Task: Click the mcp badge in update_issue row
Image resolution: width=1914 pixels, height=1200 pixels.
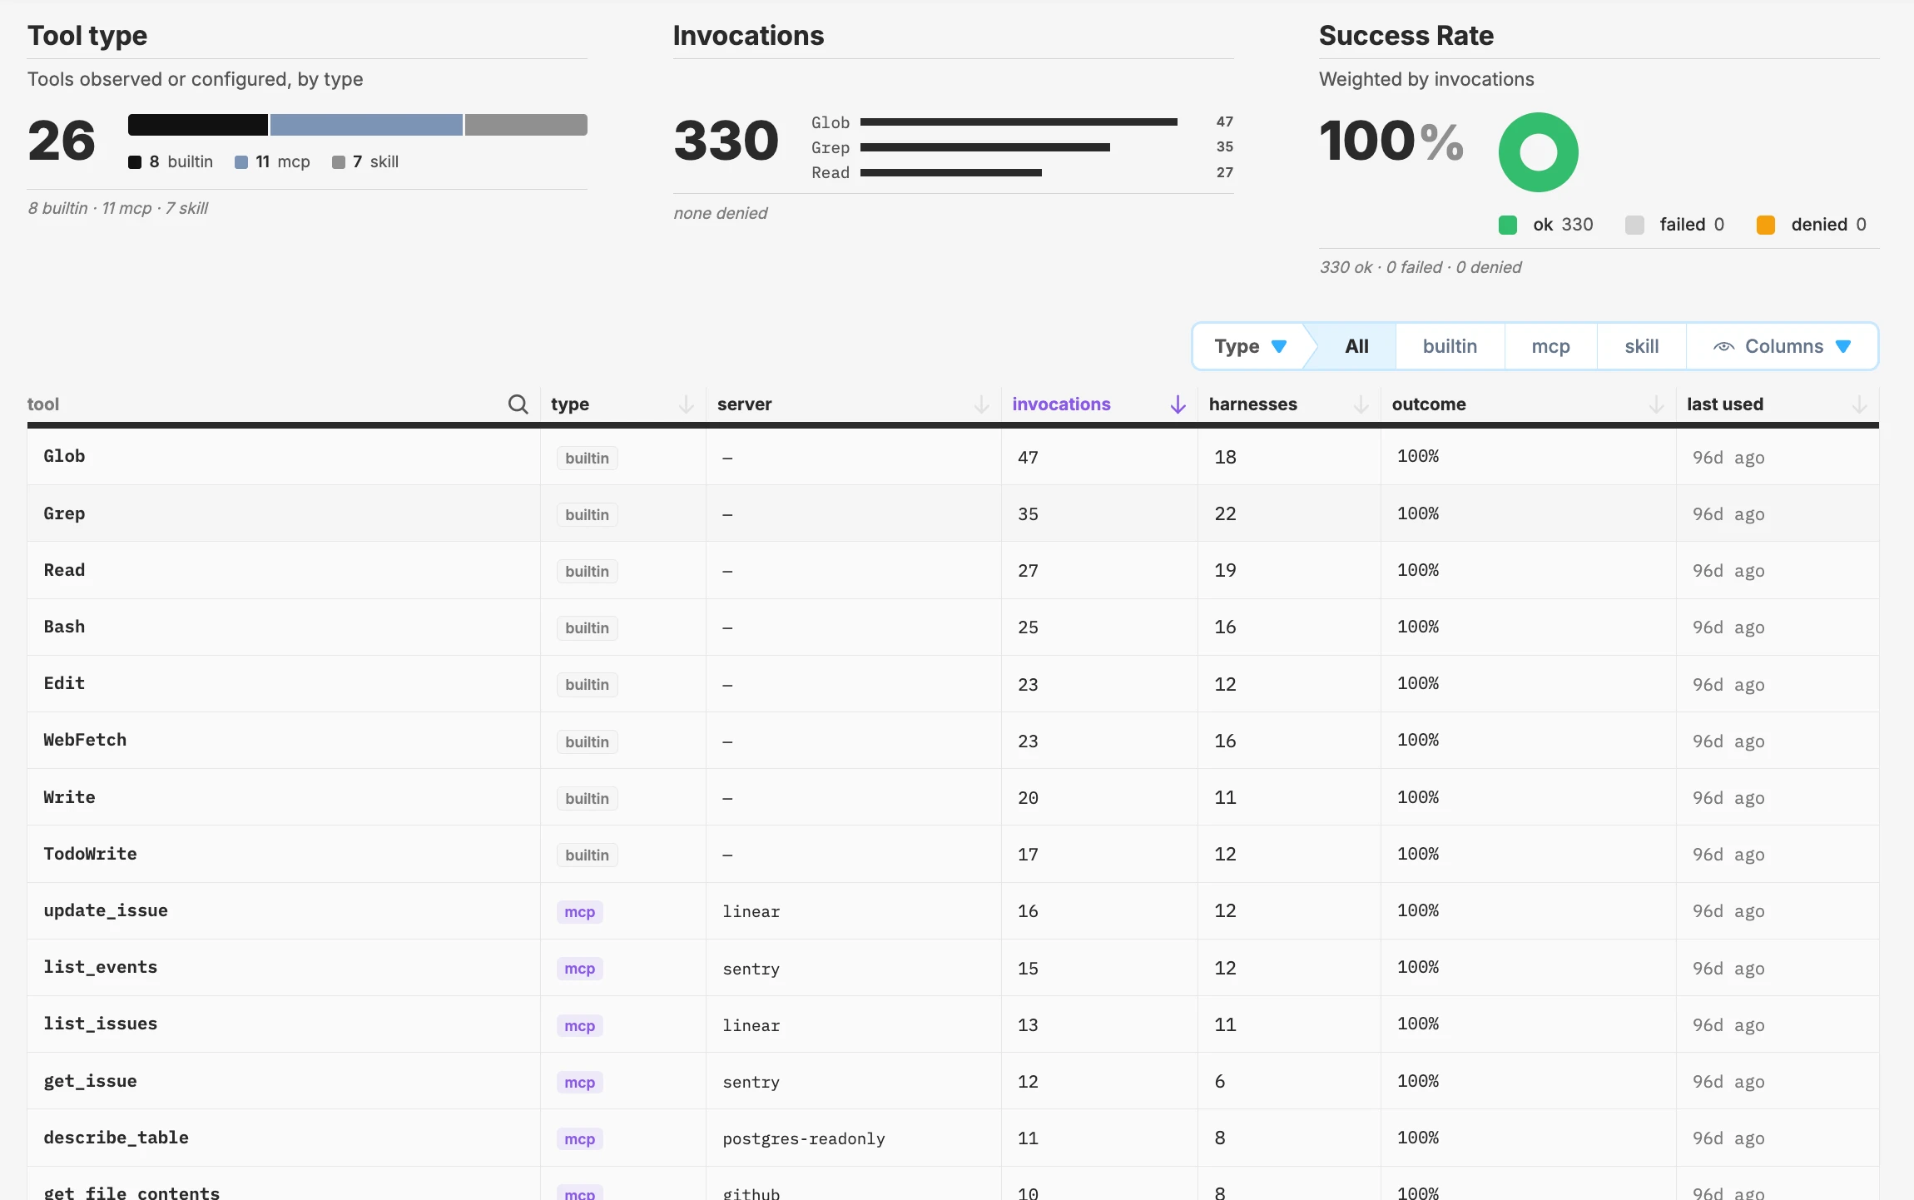Action: pyautogui.click(x=579, y=912)
